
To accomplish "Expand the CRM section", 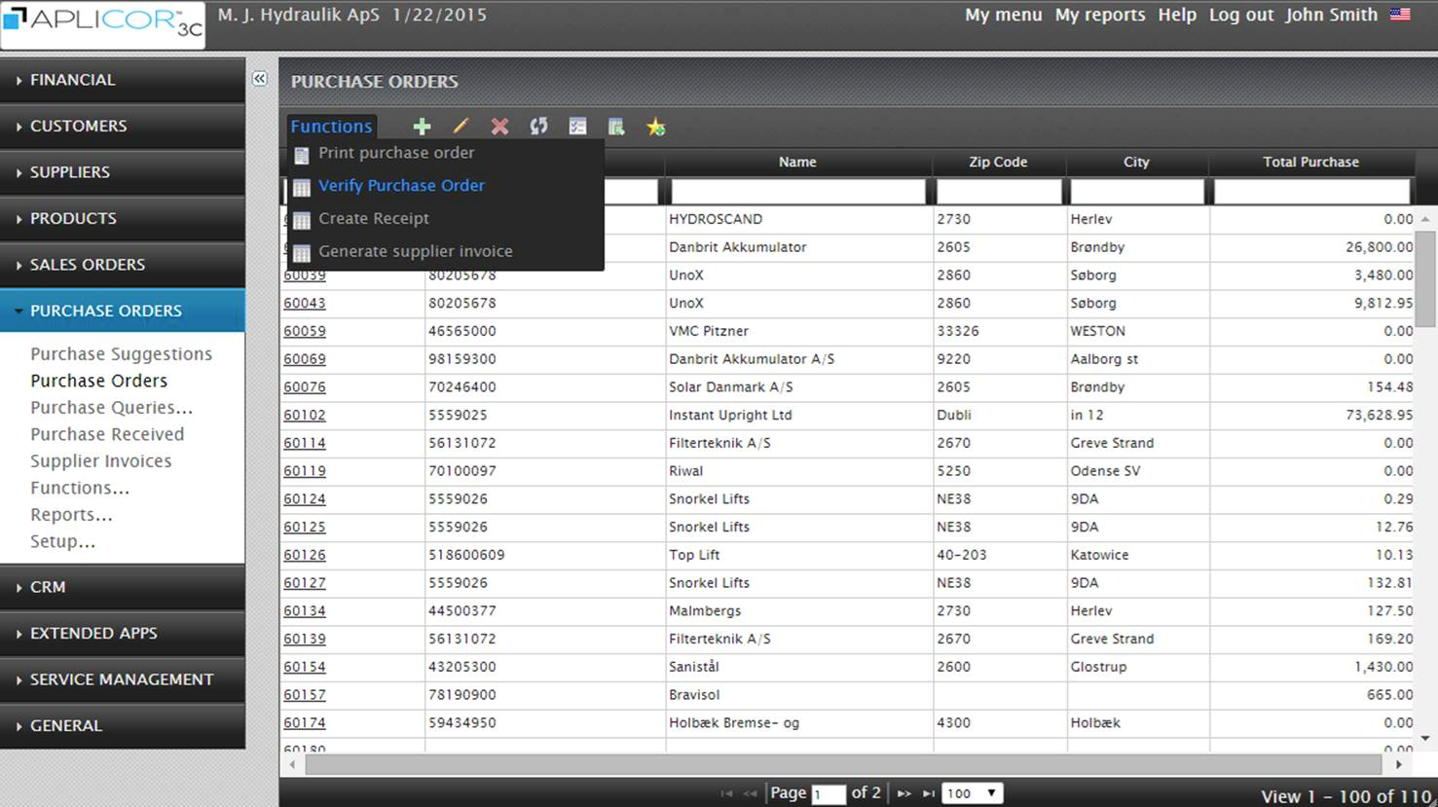I will tap(122, 587).
